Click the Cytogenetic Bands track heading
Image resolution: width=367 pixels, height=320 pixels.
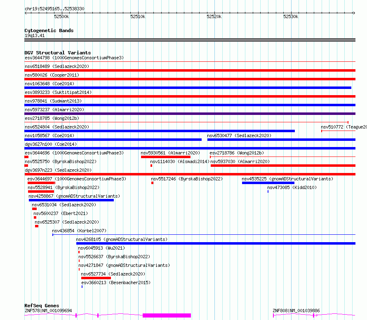[x=49, y=30]
